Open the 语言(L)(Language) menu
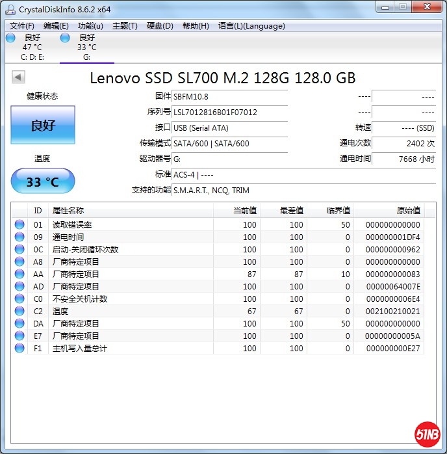Image resolution: width=447 pixels, height=454 pixels. (251, 26)
